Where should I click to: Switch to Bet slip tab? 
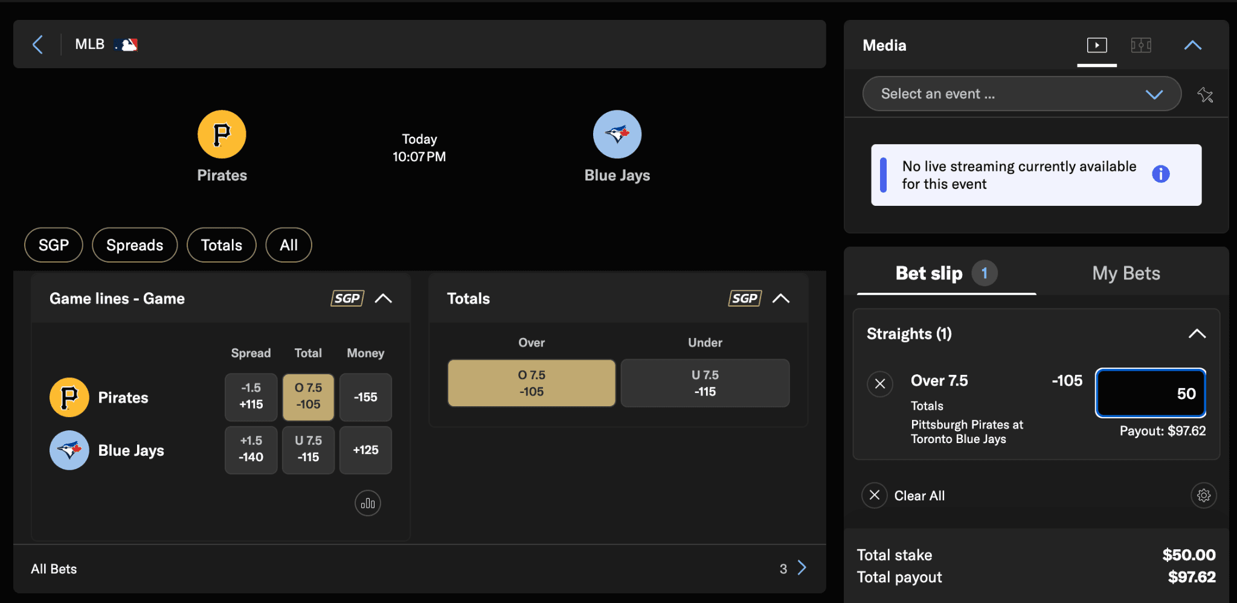pos(946,273)
